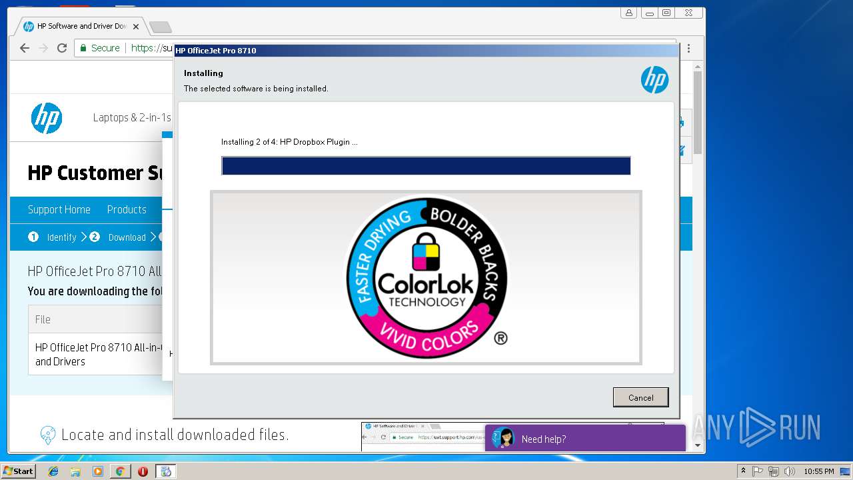
Task: Open a new Chrome tab
Action: point(160,27)
